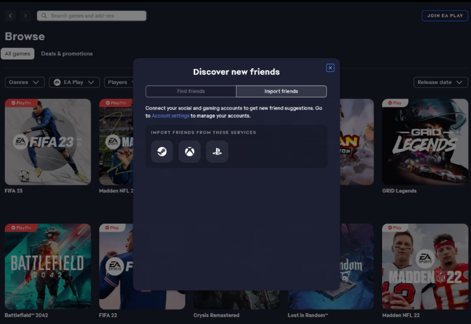Close the Discover new friends dialog

point(330,68)
